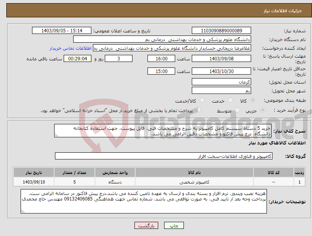Click the تاریخ نیاز column header
The height and width of the screenshot is (236, 312).
(x=34, y=172)
